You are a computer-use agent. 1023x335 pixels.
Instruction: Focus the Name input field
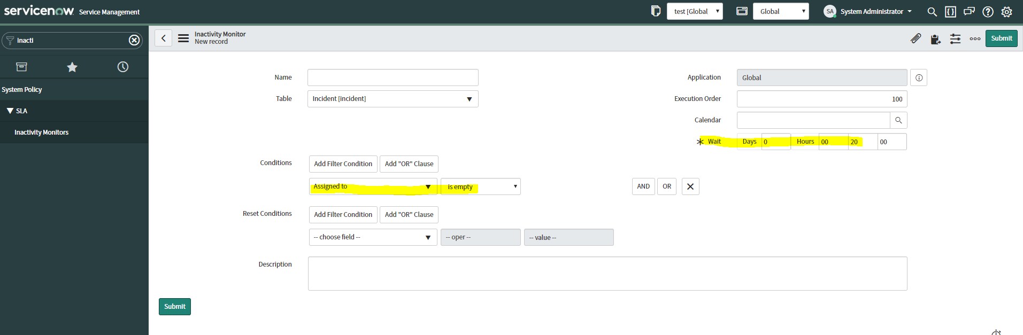point(393,77)
